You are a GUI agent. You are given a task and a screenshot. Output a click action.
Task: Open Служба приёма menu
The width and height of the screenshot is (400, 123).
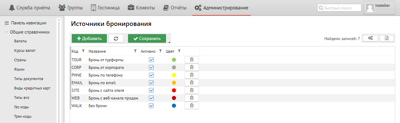pos(29,8)
